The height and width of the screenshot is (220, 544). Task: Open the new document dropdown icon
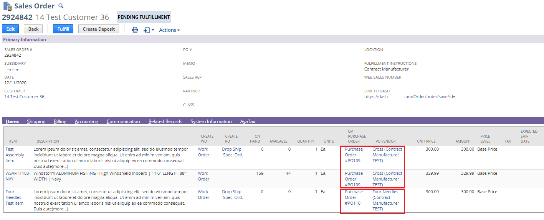pos(148,30)
